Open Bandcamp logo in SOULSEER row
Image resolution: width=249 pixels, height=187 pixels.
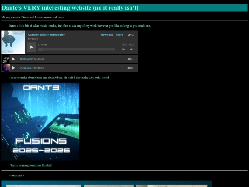tap(130, 68)
